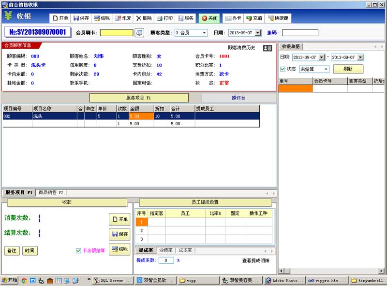Open the vipp folder taskbar item
Image resolution: width=387 pixels, height=286 pixels.
coord(199,281)
